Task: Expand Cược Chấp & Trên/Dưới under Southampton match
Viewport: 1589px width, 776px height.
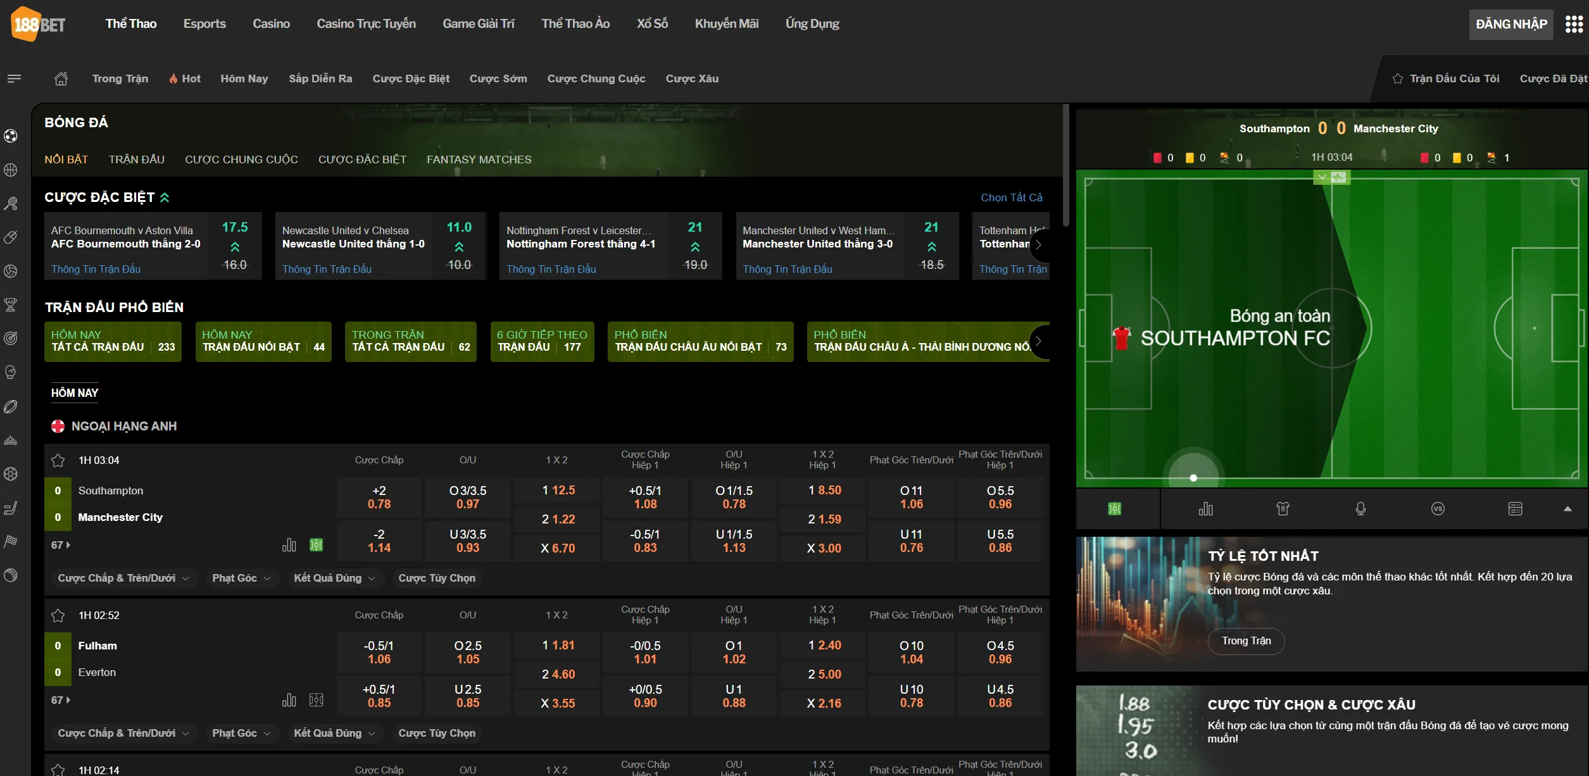Action: coord(123,578)
